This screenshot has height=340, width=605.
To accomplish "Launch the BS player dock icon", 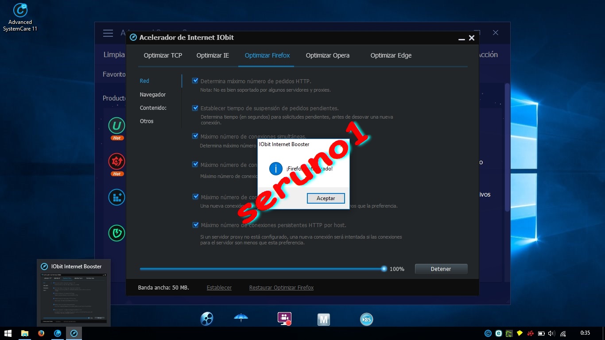I will tap(366, 319).
